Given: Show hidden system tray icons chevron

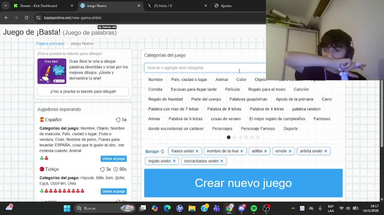Looking at the screenshot, I should coord(293,208).
